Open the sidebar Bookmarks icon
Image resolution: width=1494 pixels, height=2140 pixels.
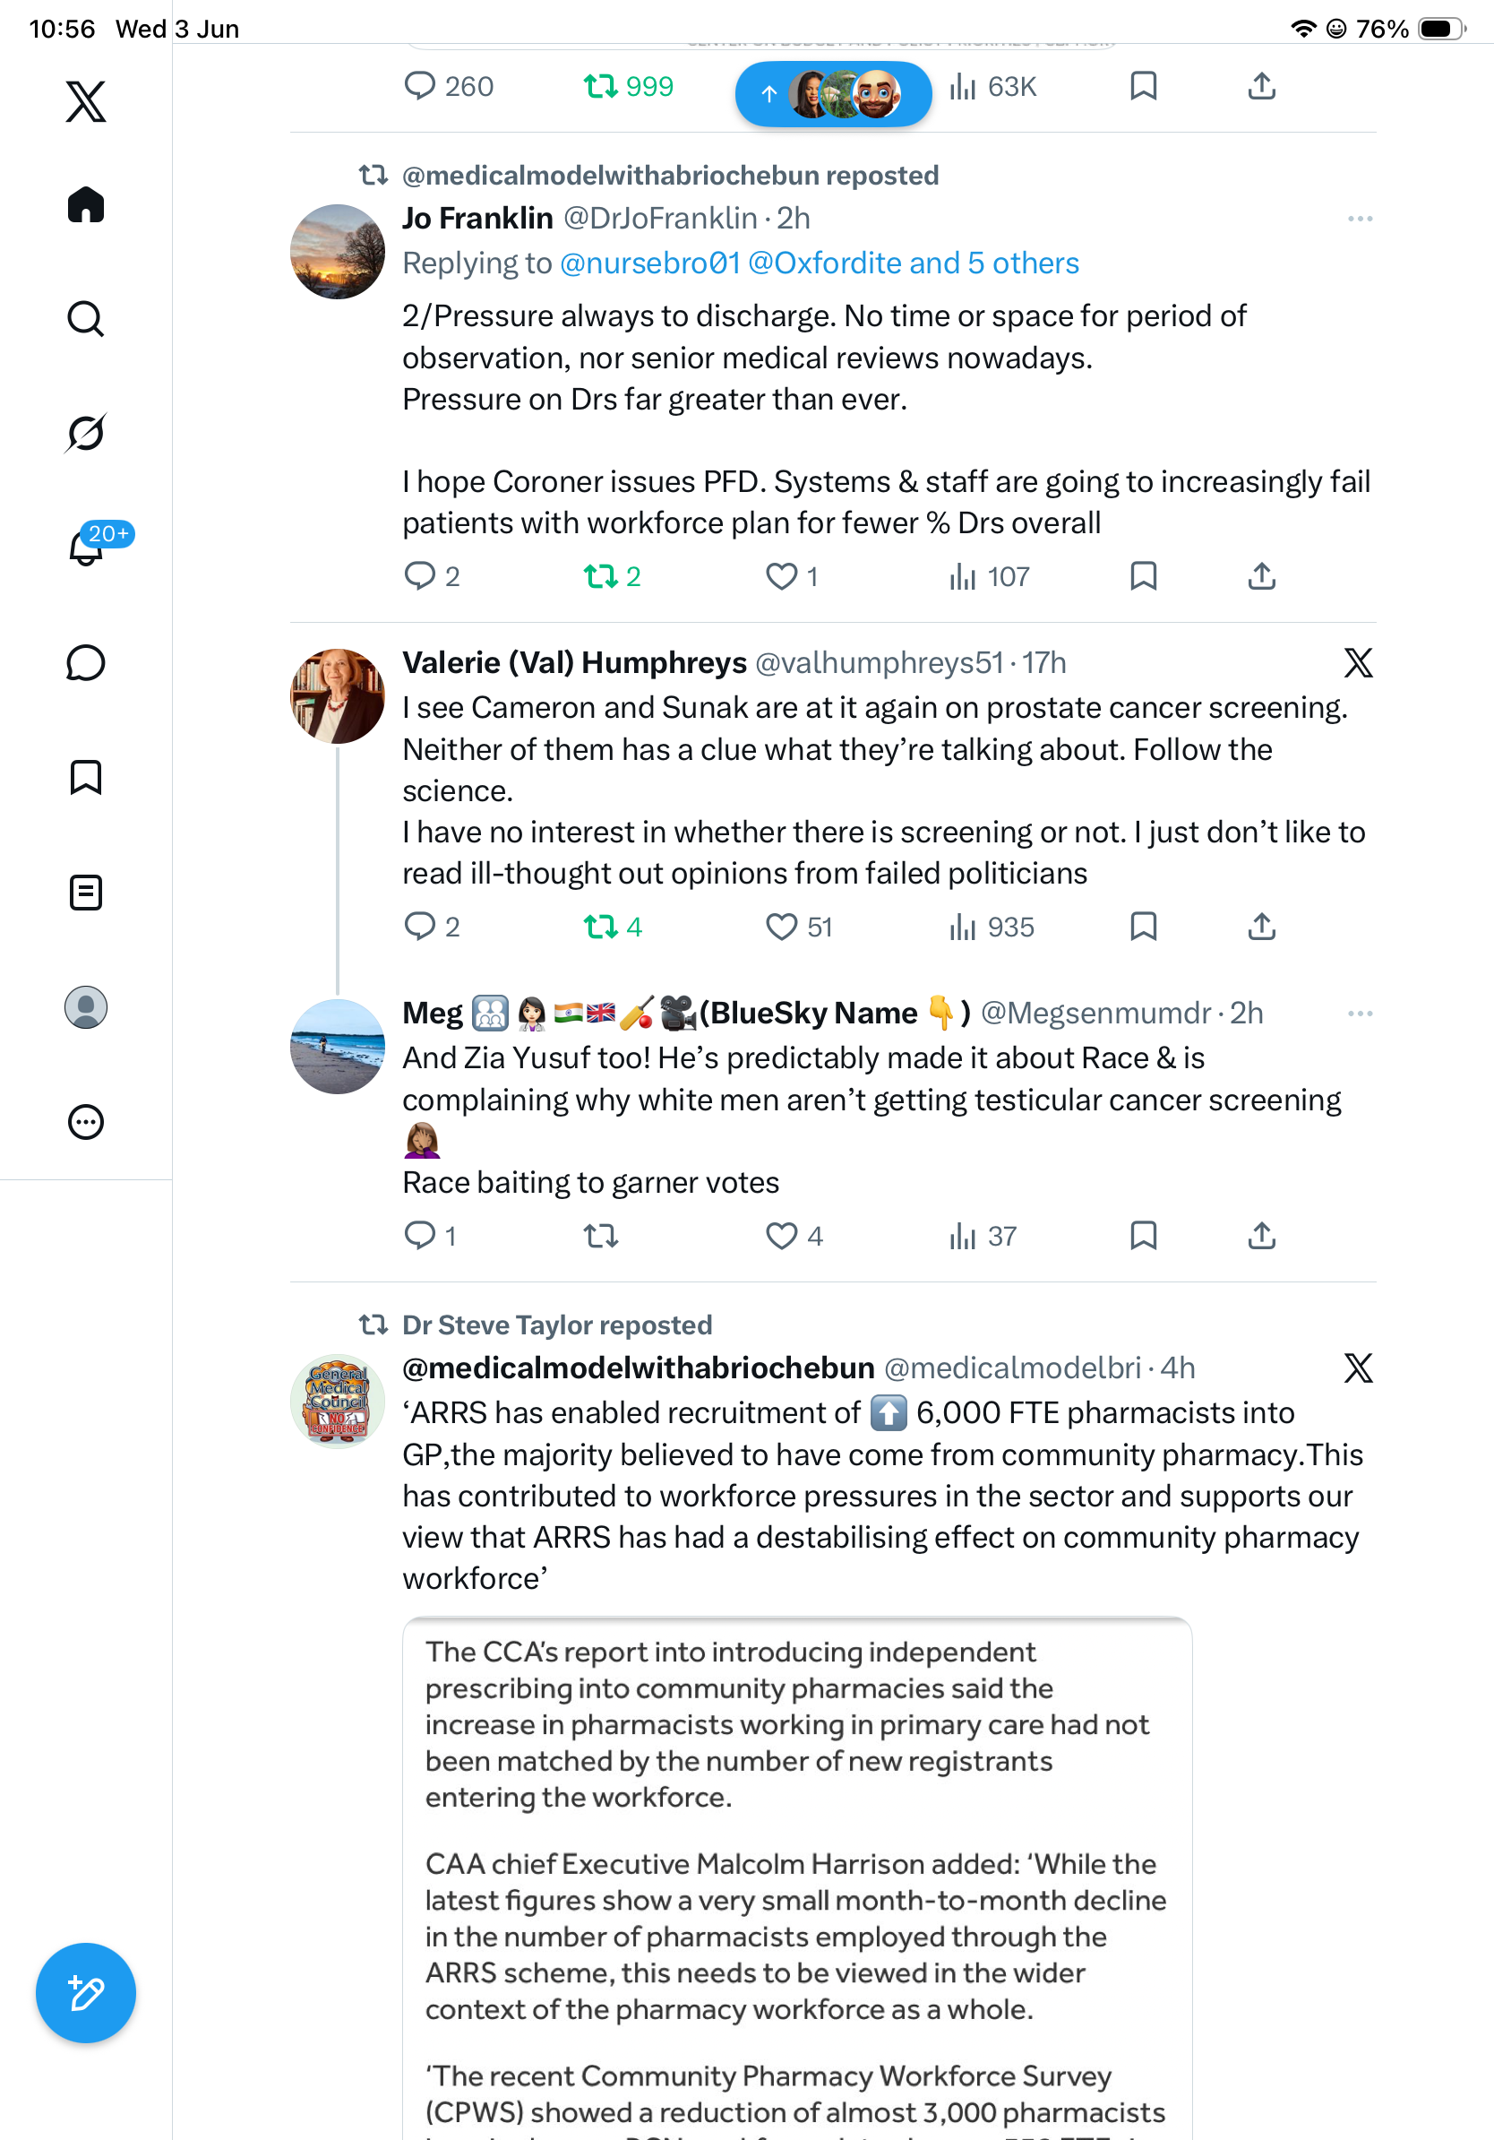86,777
